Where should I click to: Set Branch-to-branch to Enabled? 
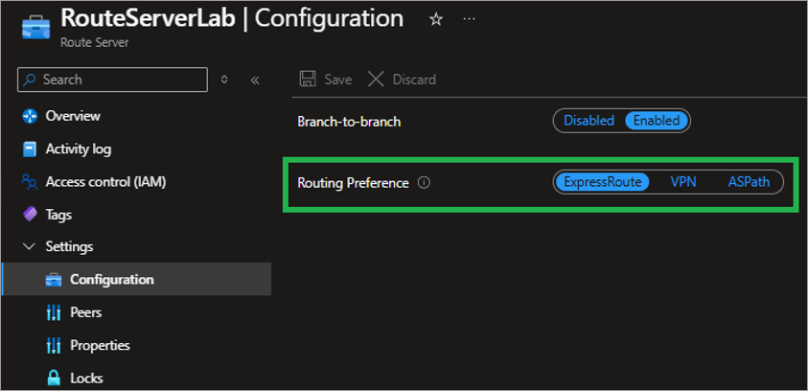[657, 121]
